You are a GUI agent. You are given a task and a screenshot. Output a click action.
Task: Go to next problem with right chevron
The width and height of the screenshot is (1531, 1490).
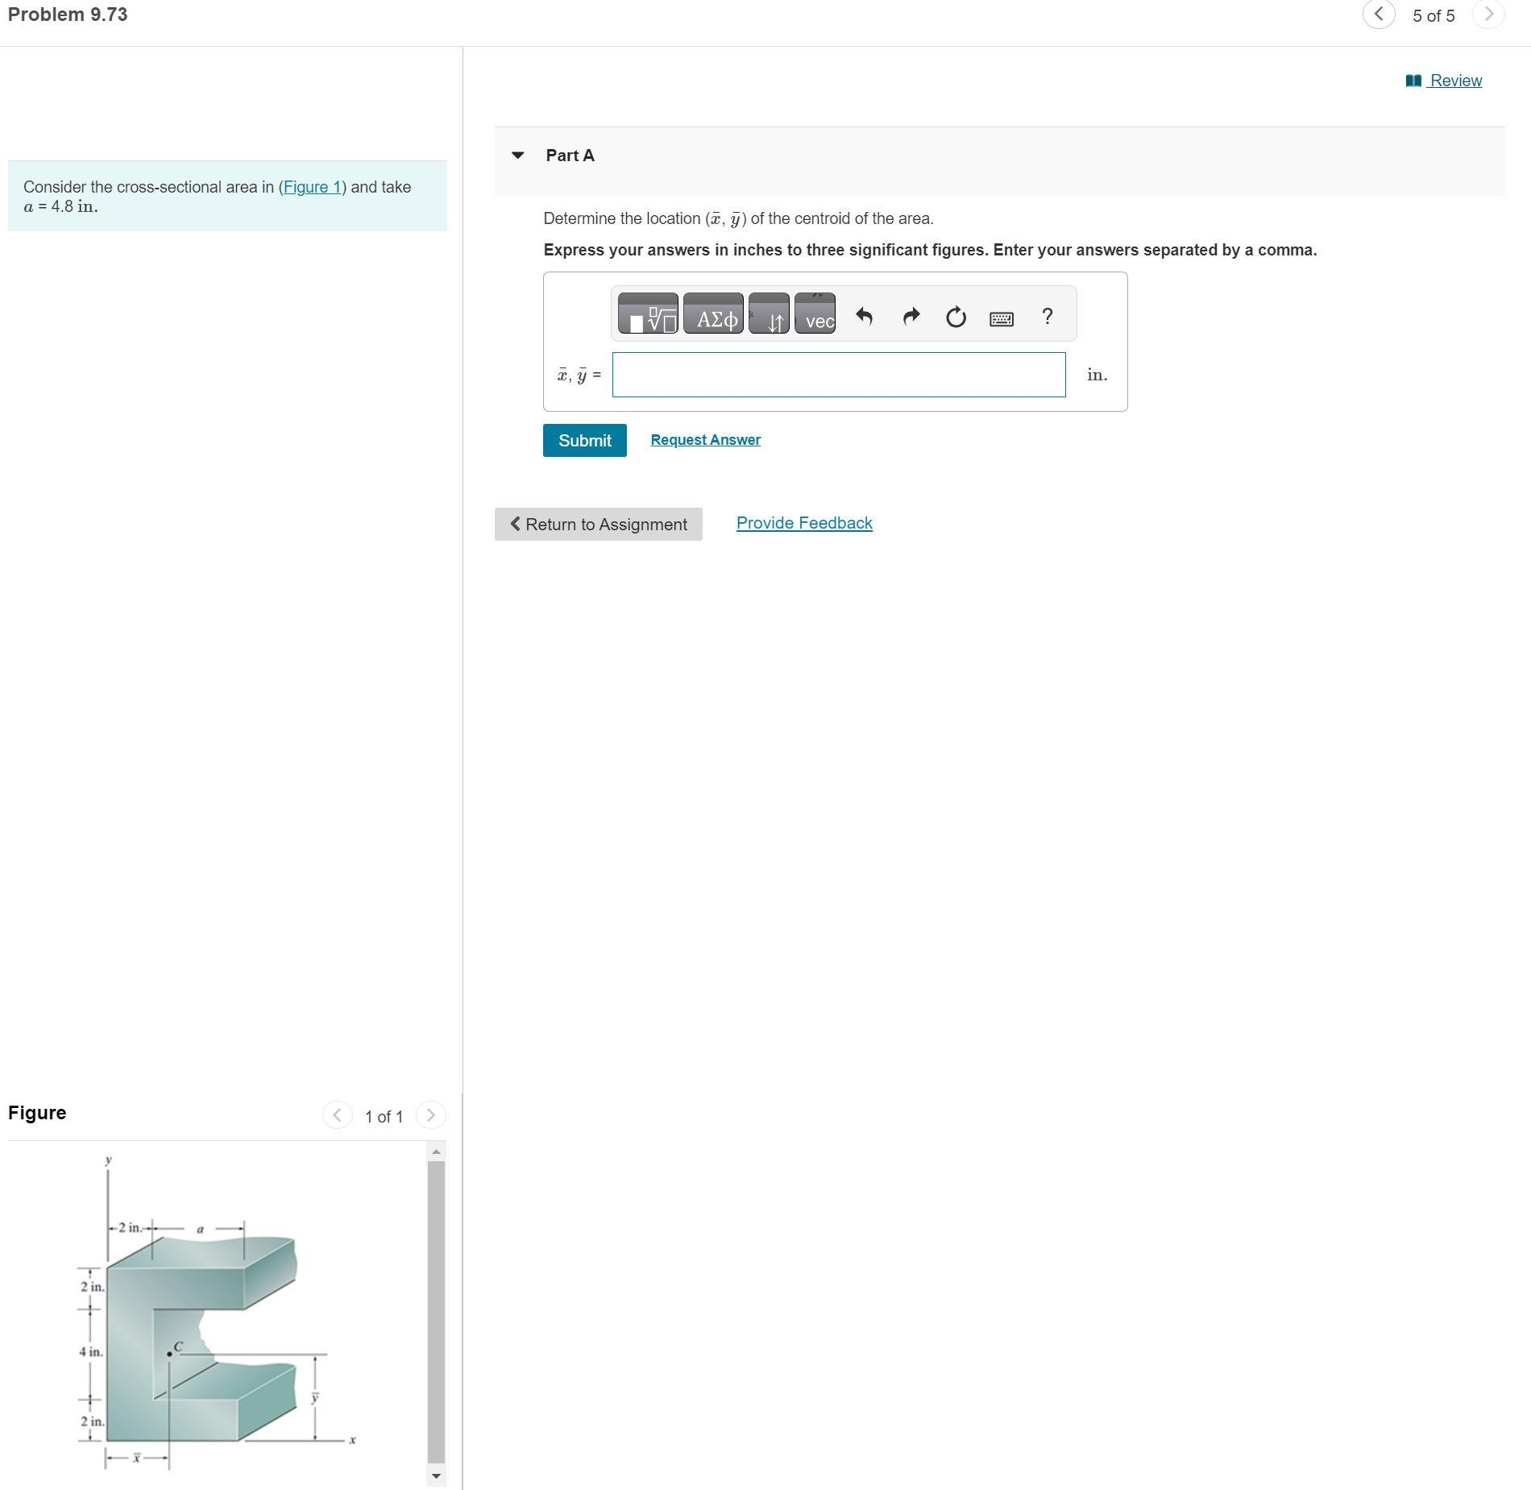(x=1488, y=15)
